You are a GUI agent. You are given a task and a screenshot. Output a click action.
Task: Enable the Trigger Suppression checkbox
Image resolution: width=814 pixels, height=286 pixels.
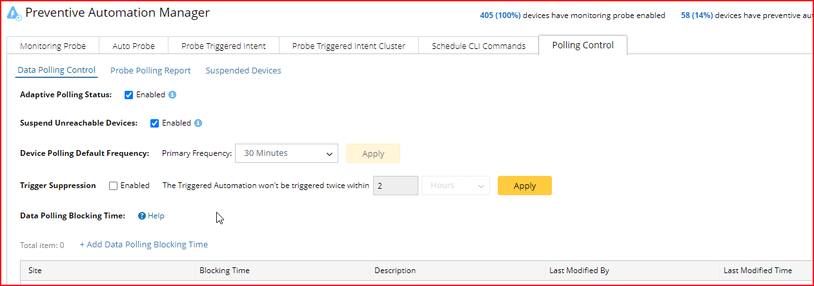coord(114,186)
